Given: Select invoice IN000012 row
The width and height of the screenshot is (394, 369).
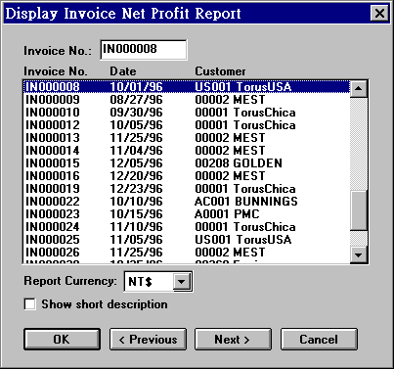Looking at the screenshot, I should 187,125.
